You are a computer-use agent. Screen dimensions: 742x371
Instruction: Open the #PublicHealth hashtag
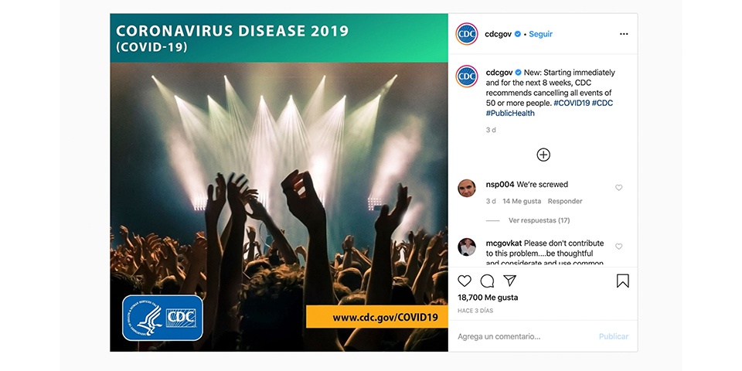tap(510, 113)
